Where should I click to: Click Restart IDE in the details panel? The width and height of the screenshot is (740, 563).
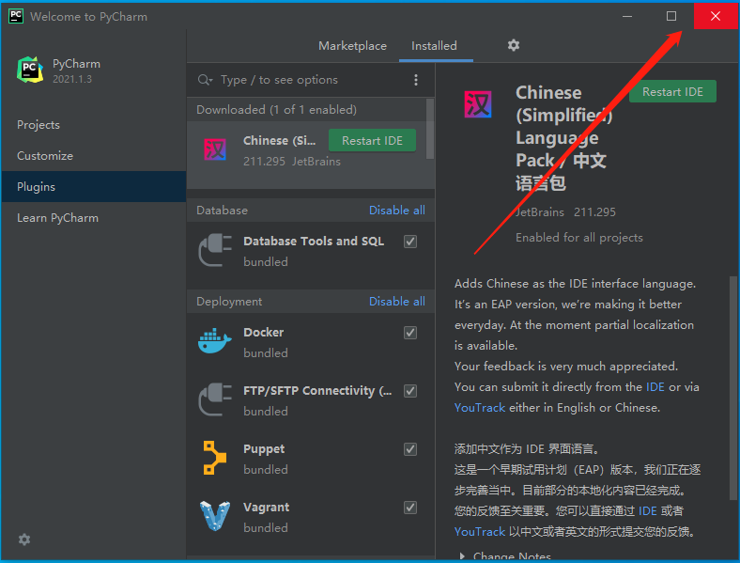click(672, 91)
